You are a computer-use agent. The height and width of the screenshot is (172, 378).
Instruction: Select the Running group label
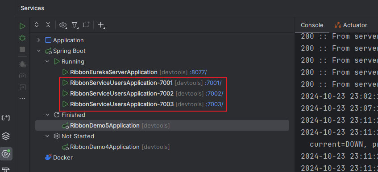pos(73,61)
